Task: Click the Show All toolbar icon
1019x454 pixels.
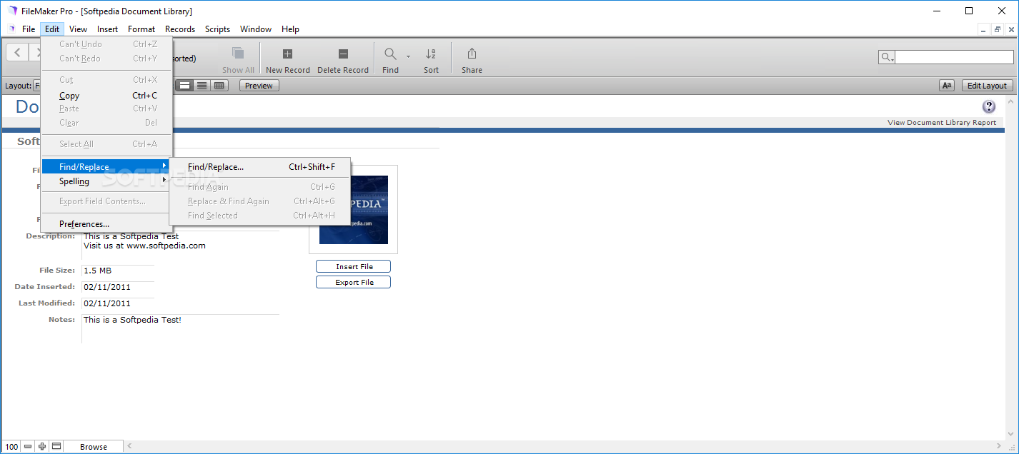Action: [238, 54]
